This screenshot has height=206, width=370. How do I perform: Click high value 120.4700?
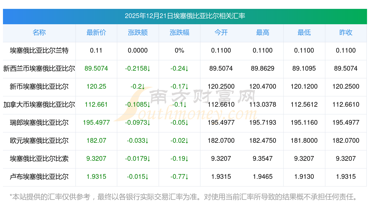tap(263, 87)
